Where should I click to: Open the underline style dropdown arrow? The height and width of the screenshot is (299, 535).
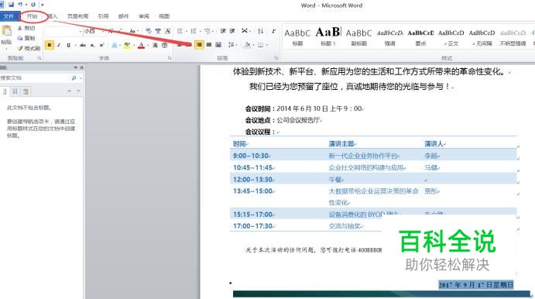(x=74, y=45)
